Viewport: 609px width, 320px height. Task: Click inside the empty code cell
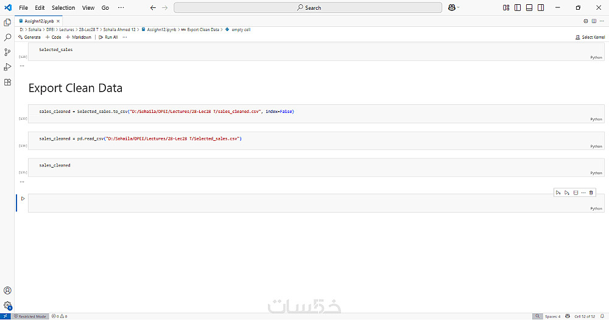click(316, 203)
